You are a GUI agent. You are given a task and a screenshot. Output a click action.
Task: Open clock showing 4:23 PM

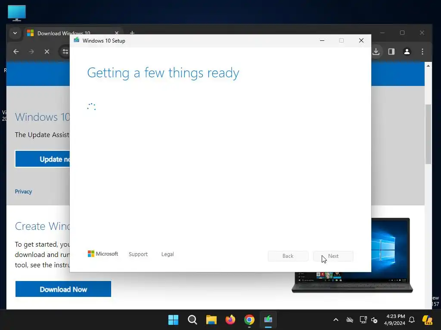pos(395,320)
